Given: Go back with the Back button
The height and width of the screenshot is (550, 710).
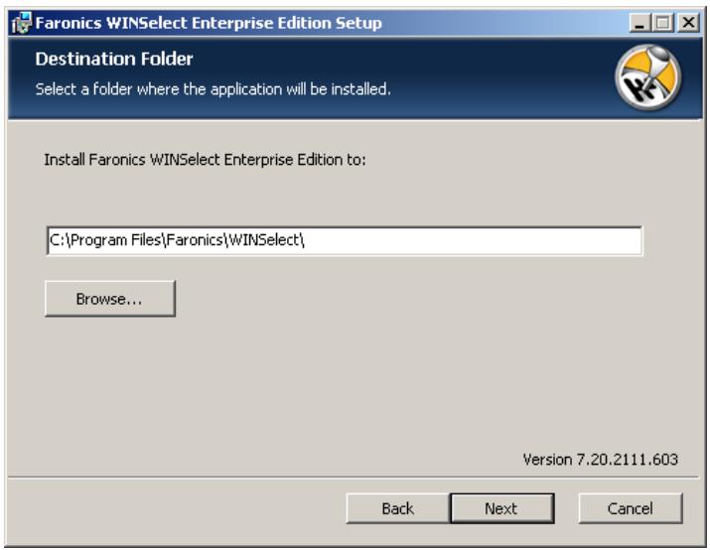Looking at the screenshot, I should 398,508.
